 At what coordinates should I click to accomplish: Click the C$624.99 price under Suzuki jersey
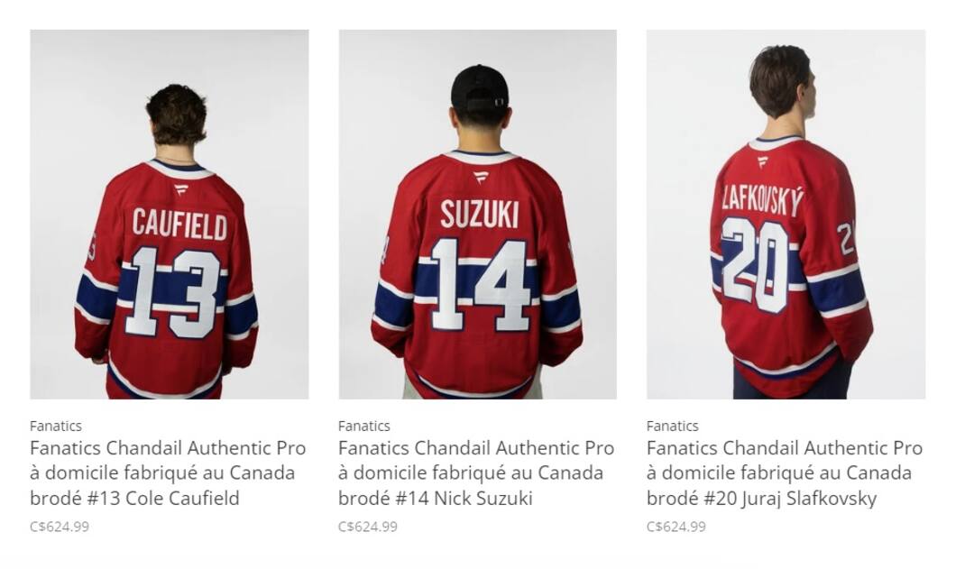click(368, 527)
